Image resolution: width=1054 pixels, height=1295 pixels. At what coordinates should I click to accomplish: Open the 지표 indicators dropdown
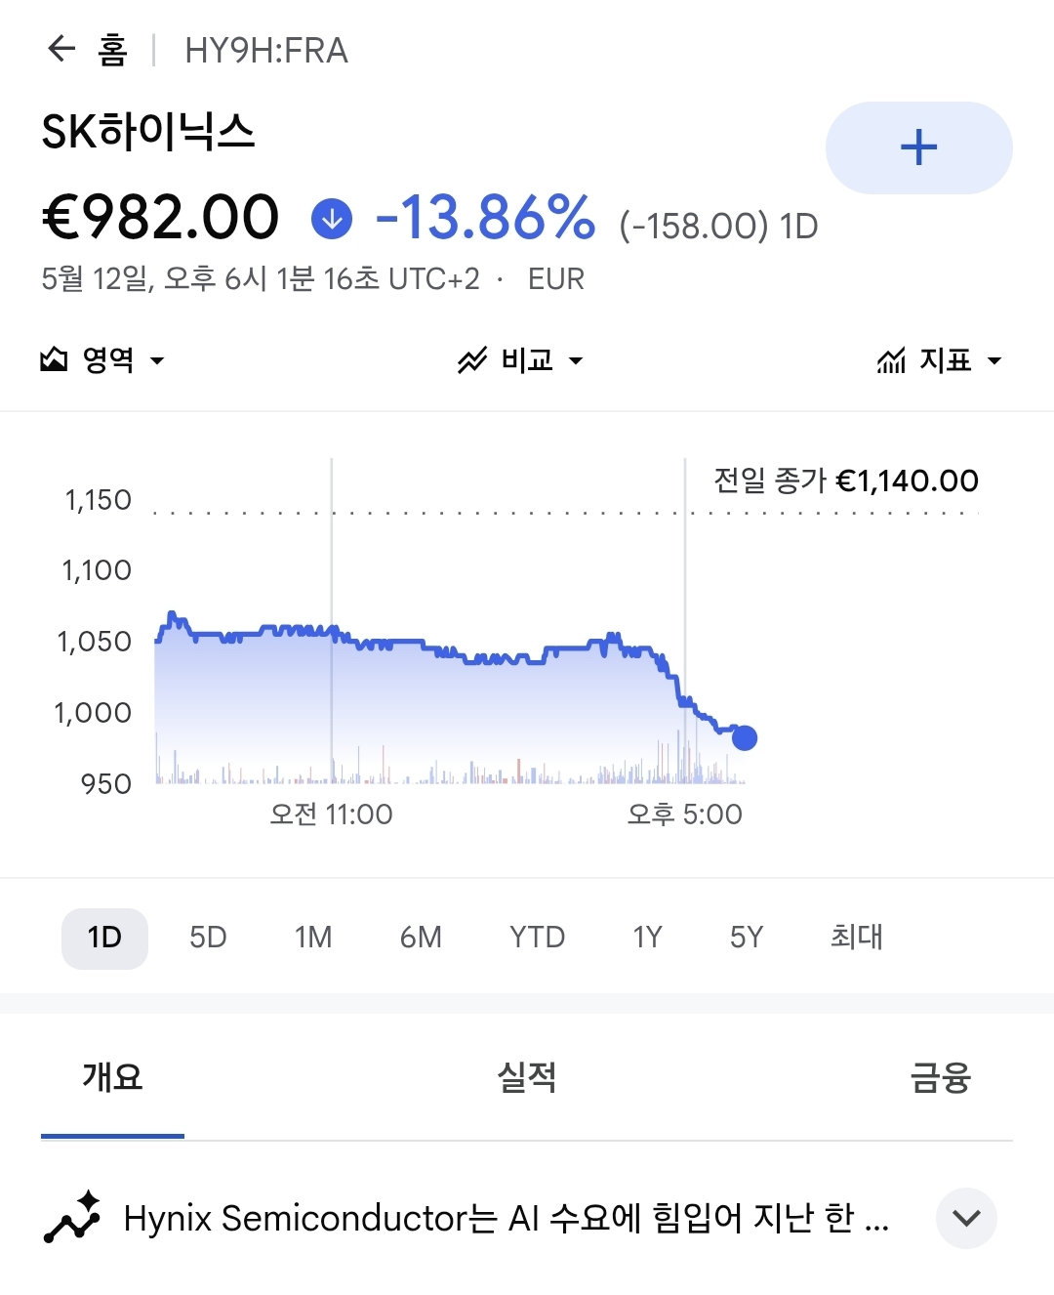click(940, 360)
